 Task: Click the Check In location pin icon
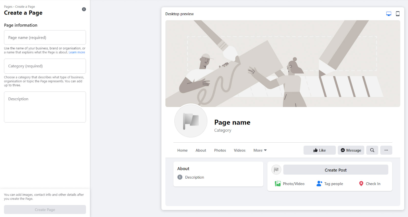pyautogui.click(x=361, y=184)
